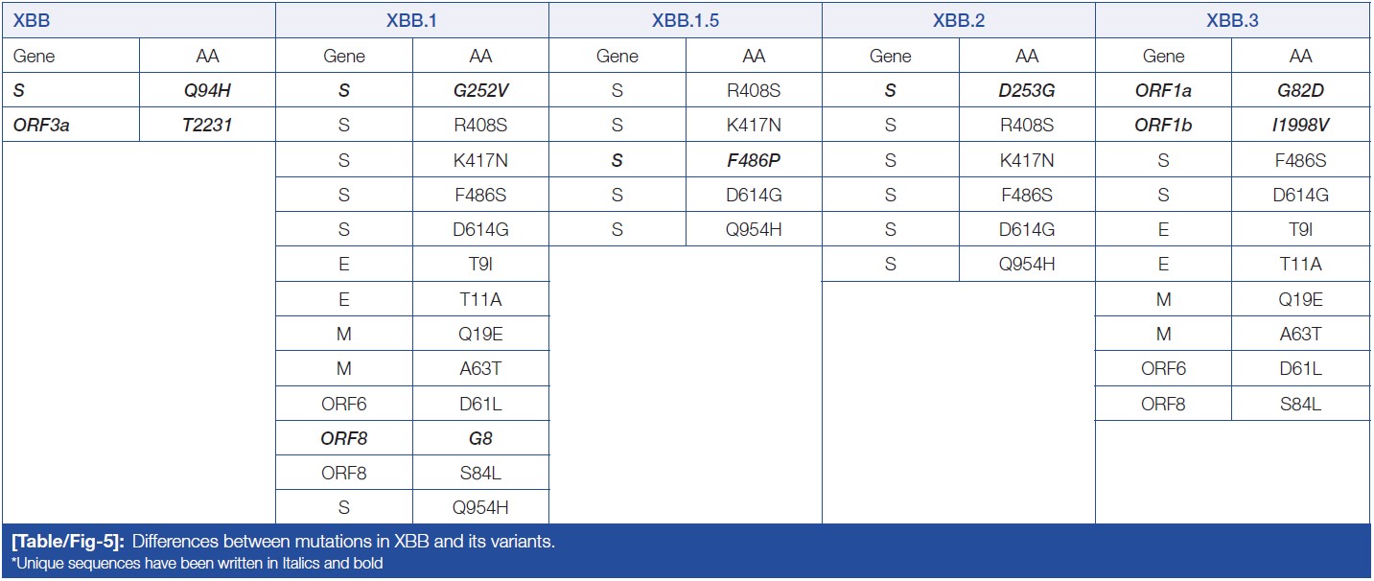The height and width of the screenshot is (581, 1374).
Task: Click the Q94H mutation cell
Action: click(x=207, y=91)
